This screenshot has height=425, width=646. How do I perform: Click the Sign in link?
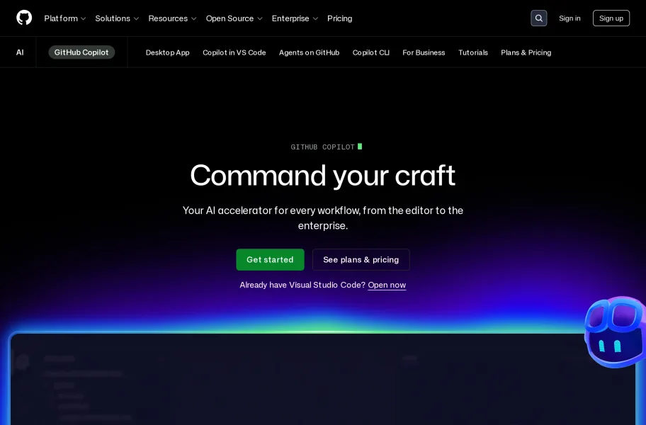569,18
